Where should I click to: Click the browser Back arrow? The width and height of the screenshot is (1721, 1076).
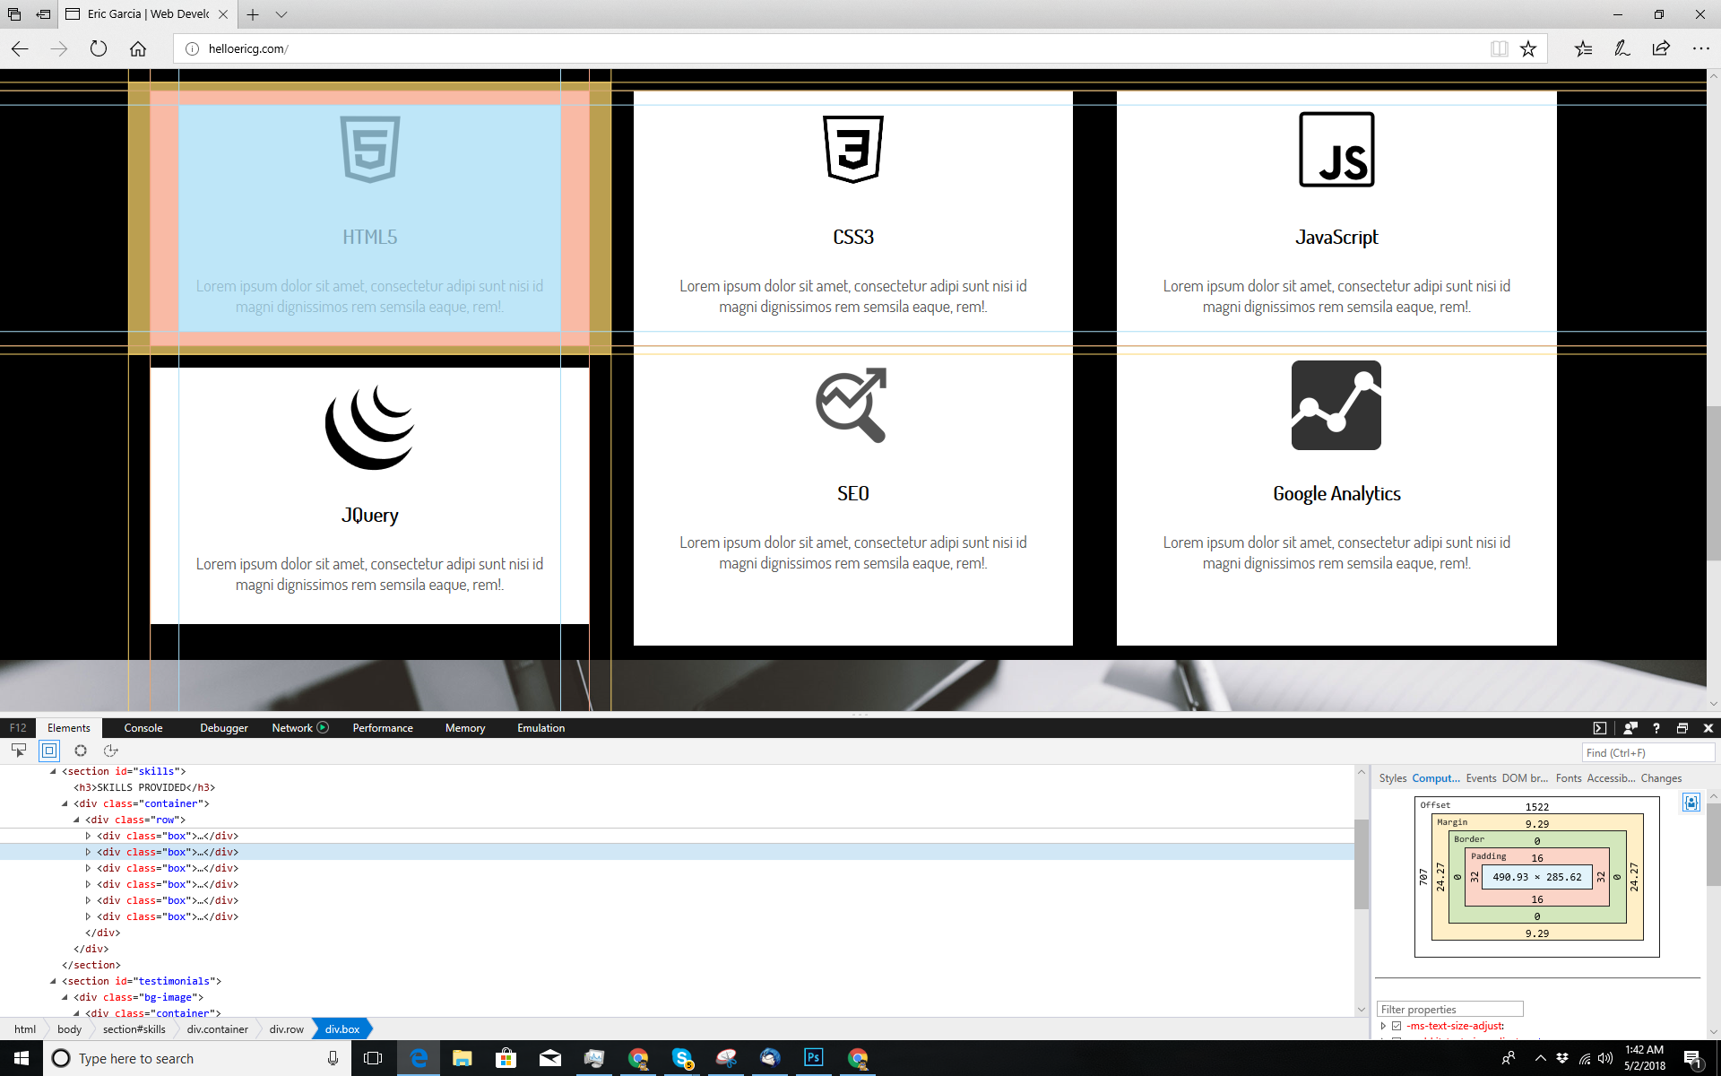point(20,48)
